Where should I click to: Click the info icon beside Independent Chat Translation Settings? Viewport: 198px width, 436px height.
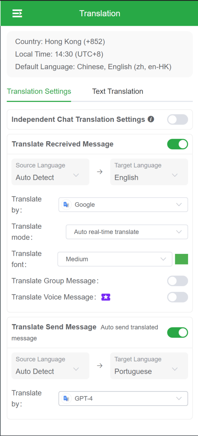151,119
